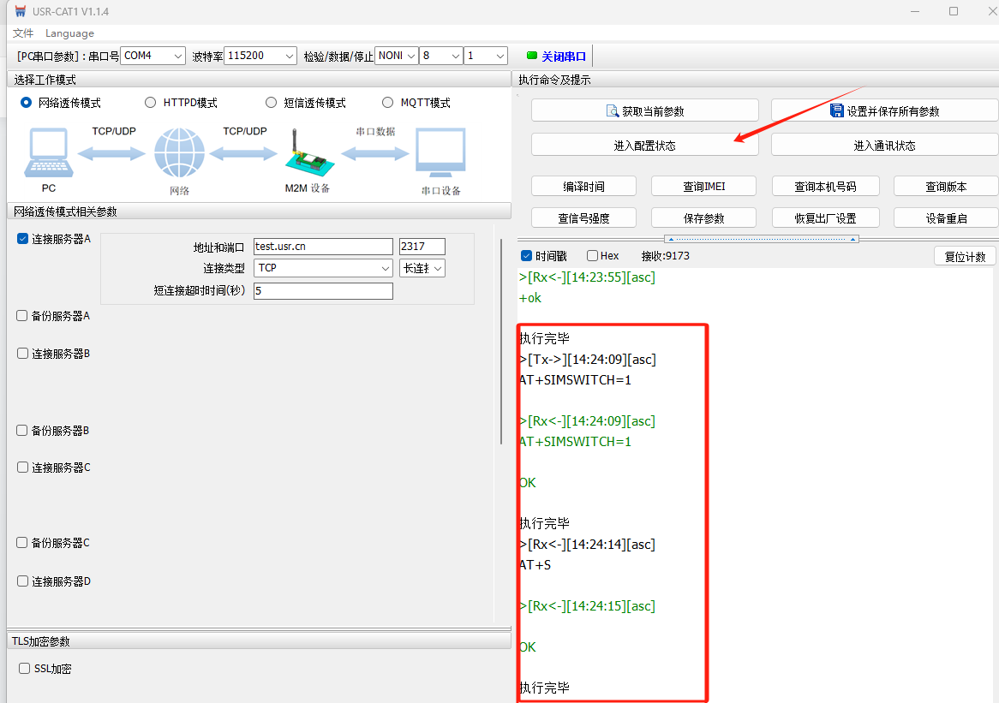
Task: Click the M2M device image
Action: pyautogui.click(x=305, y=156)
